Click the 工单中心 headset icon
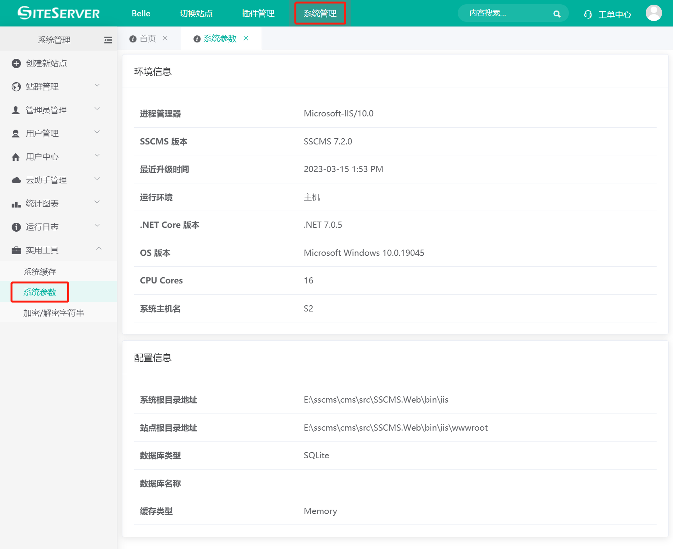 pos(588,14)
